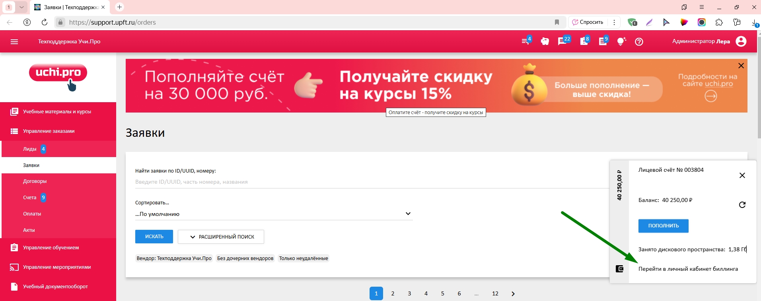Go to page 2 of results
The width and height of the screenshot is (761, 301).
(393, 293)
